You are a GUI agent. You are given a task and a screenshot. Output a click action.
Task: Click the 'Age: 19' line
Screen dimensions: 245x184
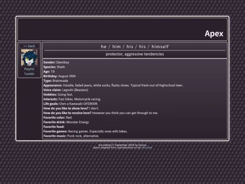coord(49,71)
